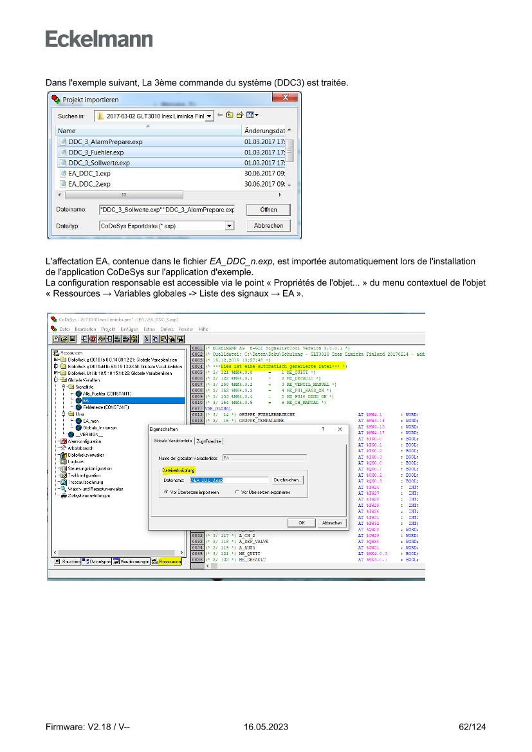Viewport: 532px width, 752px height.
Task: Open the Dateityp dropdown list
Action: click(x=228, y=226)
